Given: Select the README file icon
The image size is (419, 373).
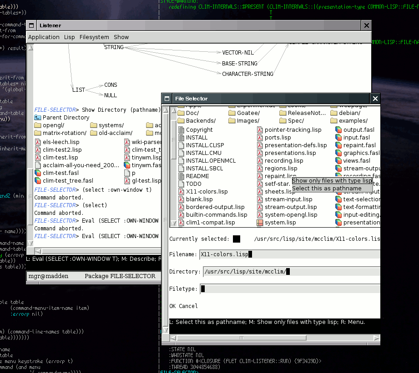Looking at the screenshot, I should pos(181,176).
